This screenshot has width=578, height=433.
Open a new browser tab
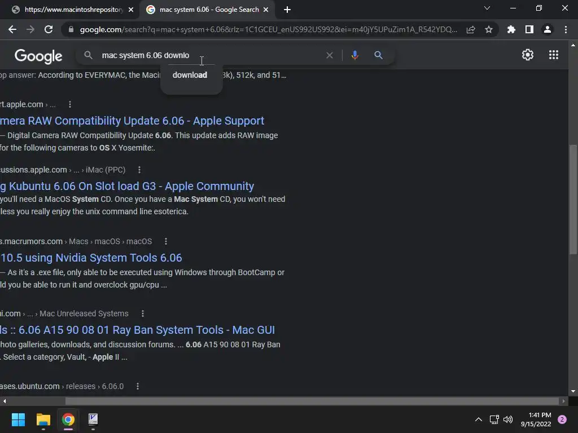point(287,10)
